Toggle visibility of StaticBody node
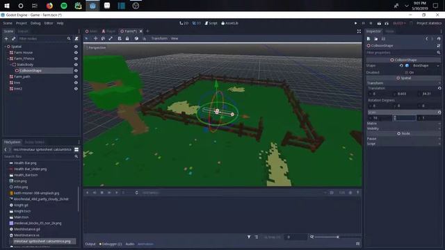This screenshot has height=250, width=445. coord(76,65)
